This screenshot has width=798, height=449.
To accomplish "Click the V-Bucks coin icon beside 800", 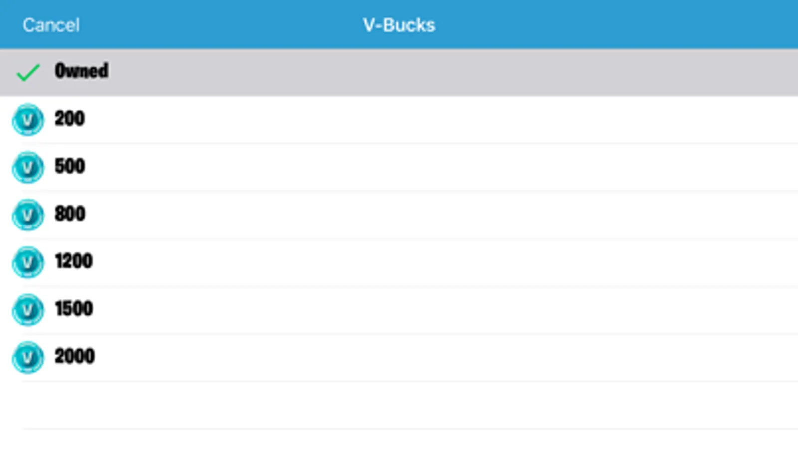I will pyautogui.click(x=28, y=215).
